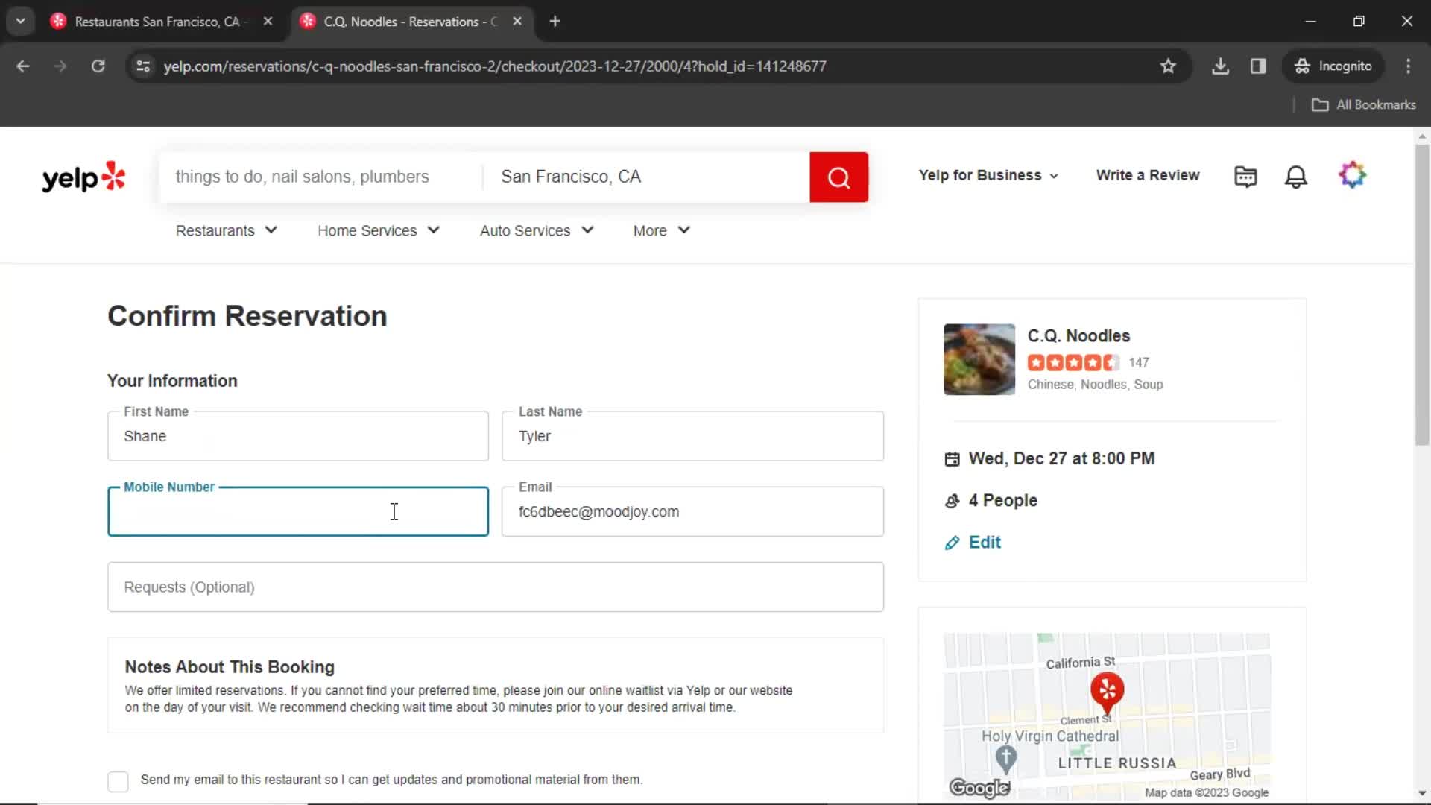Open the user profile avatar menu
The height and width of the screenshot is (805, 1431).
click(x=1352, y=175)
